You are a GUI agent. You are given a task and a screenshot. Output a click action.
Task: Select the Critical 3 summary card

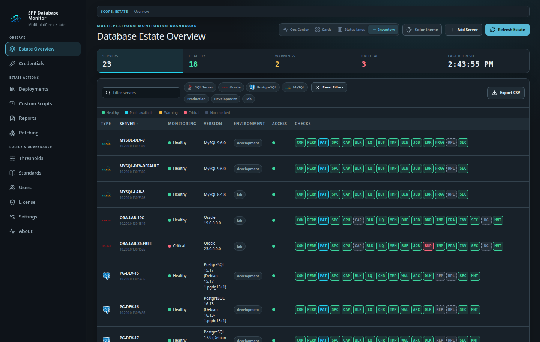tap(399, 61)
